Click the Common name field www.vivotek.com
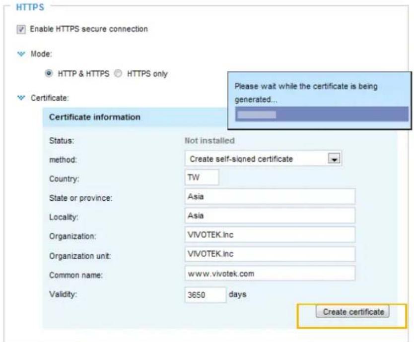The image size is (414, 342). 270,274
